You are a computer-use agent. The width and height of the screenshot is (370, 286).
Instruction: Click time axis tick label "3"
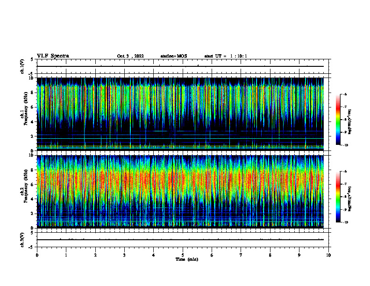tap(124, 255)
